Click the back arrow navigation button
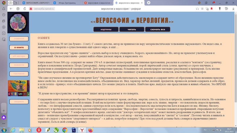This screenshot has width=237, height=133. [x=11, y=9]
